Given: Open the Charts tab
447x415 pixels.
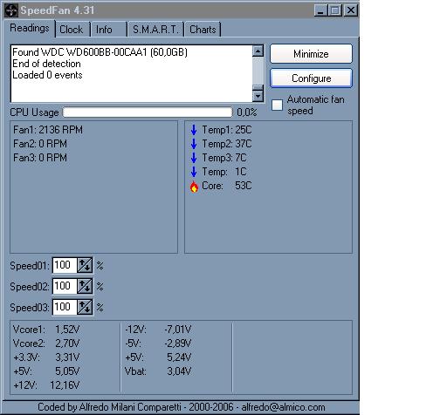Looking at the screenshot, I should coord(203,30).
